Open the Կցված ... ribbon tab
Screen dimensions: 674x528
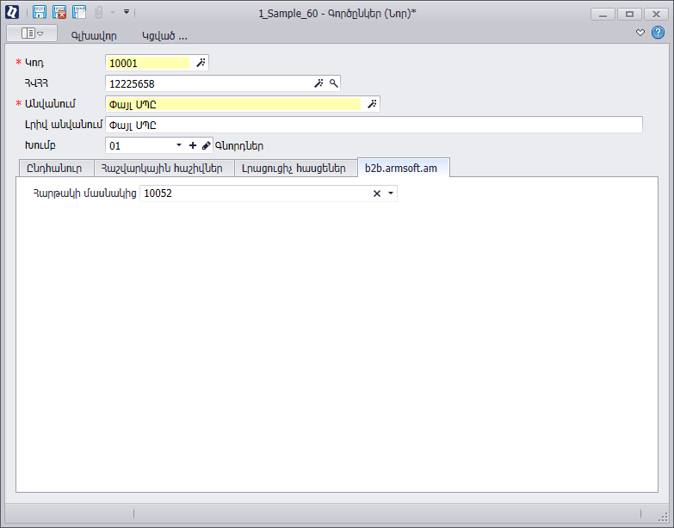(x=164, y=36)
